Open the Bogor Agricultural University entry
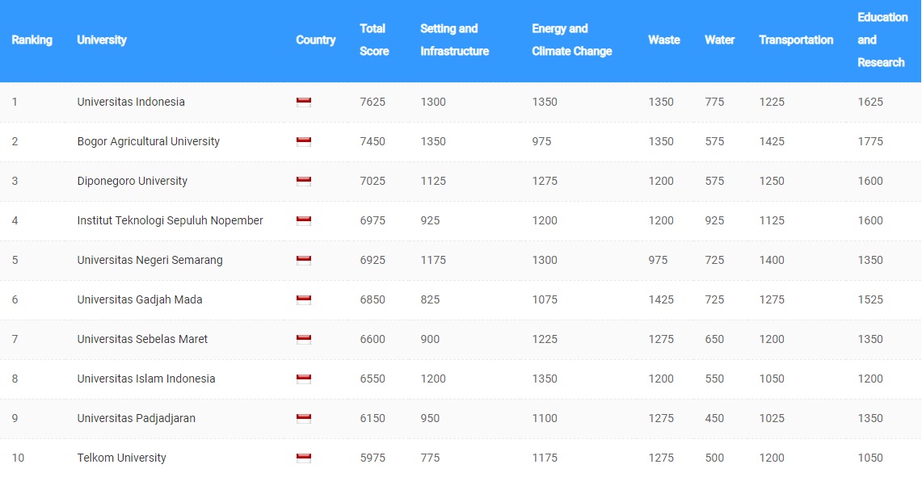The width and height of the screenshot is (922, 477). click(149, 142)
